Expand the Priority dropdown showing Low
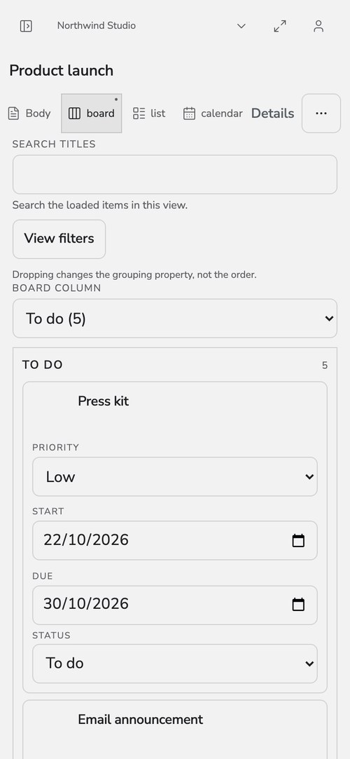 (175, 477)
